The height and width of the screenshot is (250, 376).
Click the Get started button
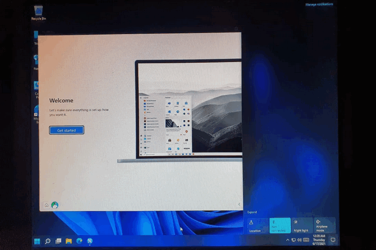tap(67, 130)
